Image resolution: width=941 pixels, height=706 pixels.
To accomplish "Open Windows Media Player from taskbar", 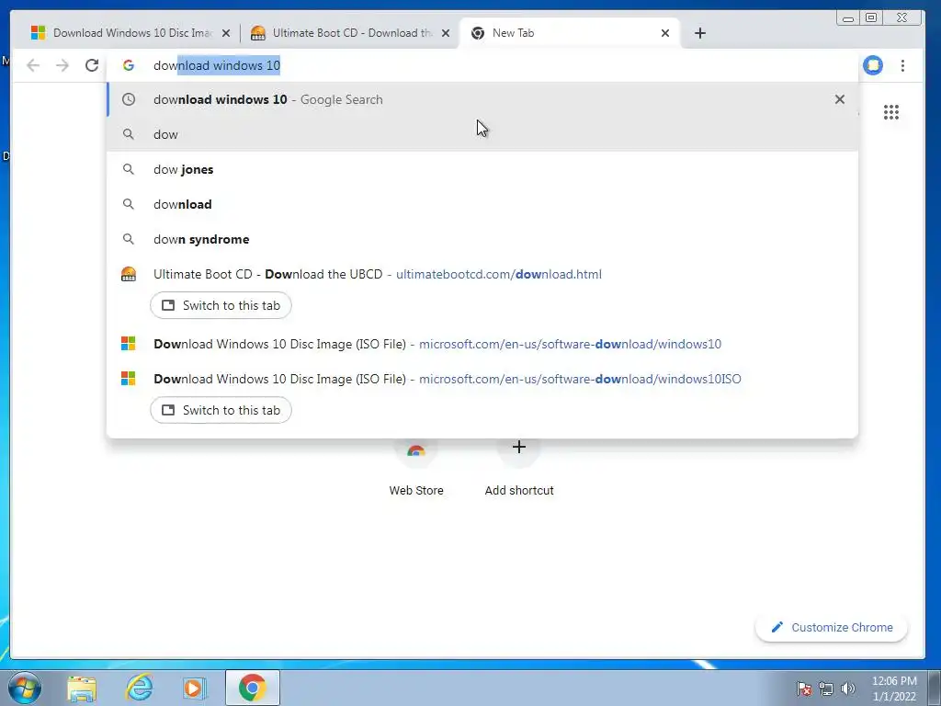I will coord(195,689).
